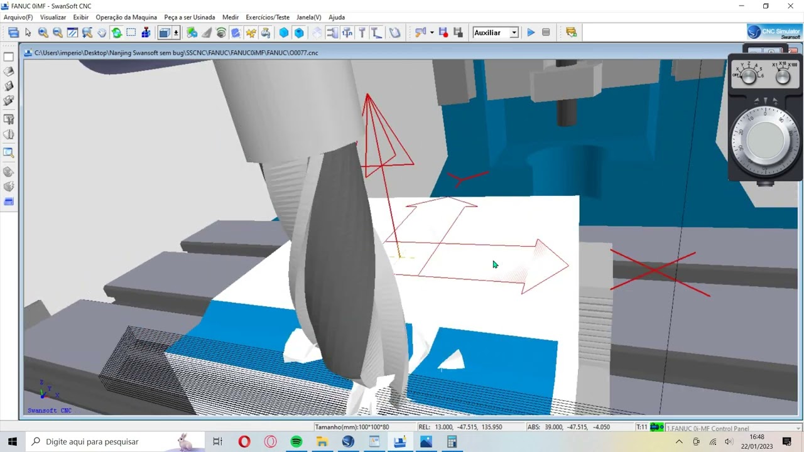Open the view cube dropdown arrow
This screenshot has height=452, width=804.
[176, 33]
